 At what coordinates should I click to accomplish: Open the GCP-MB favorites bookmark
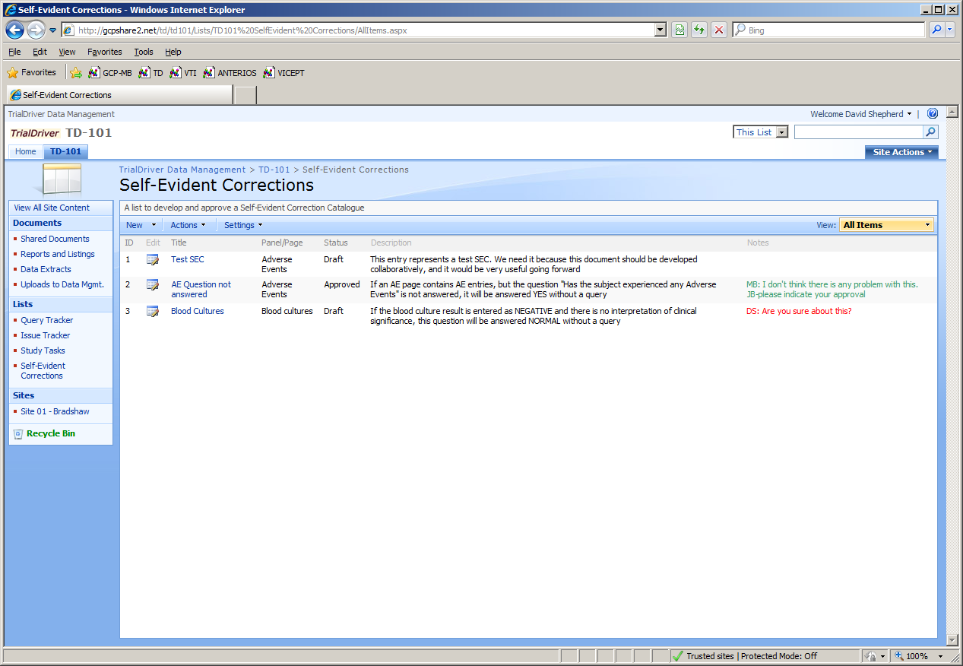coord(109,73)
